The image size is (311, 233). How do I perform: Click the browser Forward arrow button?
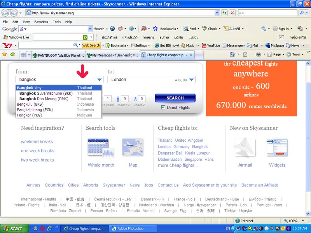(x=14, y=13)
